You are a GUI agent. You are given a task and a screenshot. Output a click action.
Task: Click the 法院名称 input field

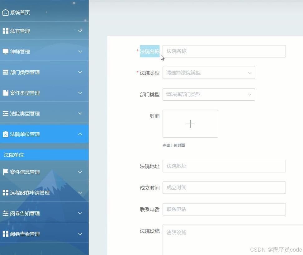pos(224,51)
